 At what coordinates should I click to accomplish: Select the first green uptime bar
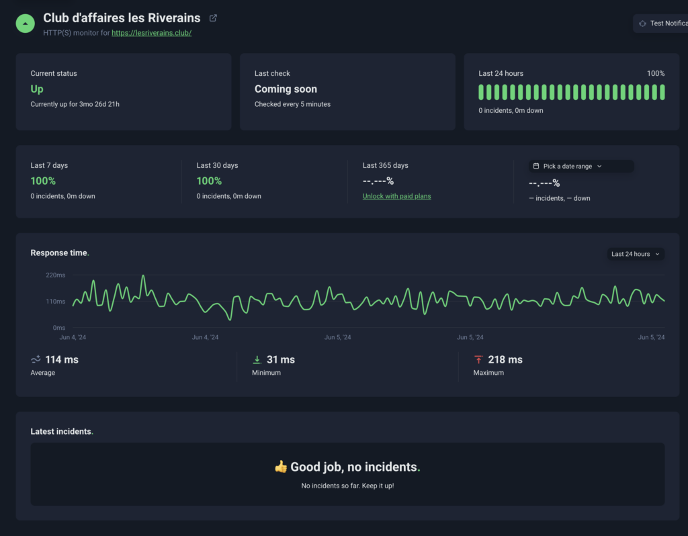tap(482, 92)
